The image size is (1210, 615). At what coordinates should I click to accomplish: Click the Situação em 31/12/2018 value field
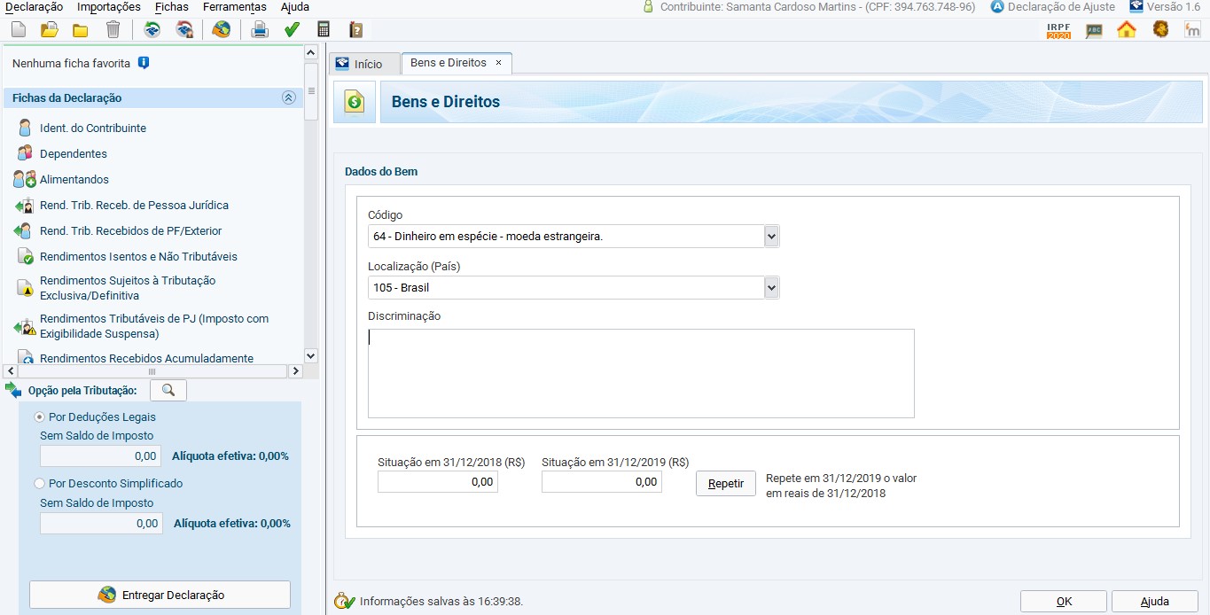coord(438,481)
